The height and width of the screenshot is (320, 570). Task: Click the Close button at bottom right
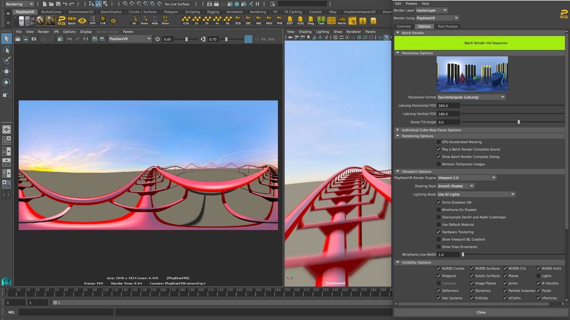tap(481, 312)
